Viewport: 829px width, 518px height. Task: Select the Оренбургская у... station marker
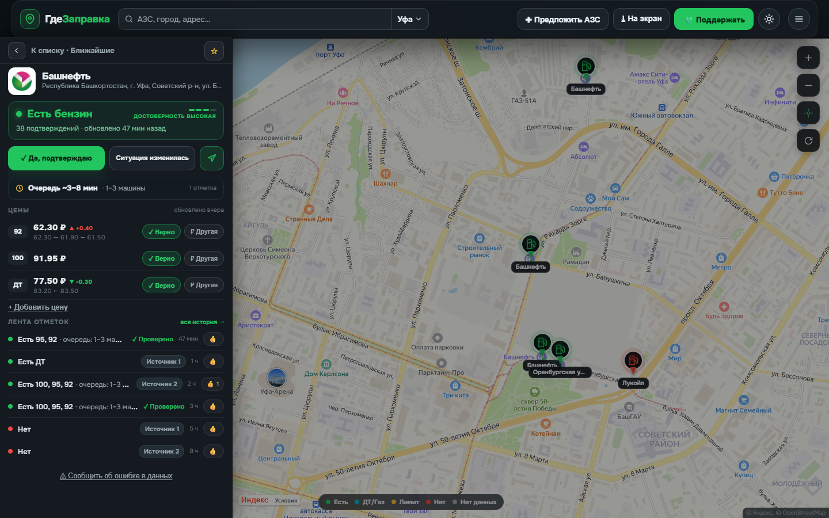pyautogui.click(x=560, y=351)
